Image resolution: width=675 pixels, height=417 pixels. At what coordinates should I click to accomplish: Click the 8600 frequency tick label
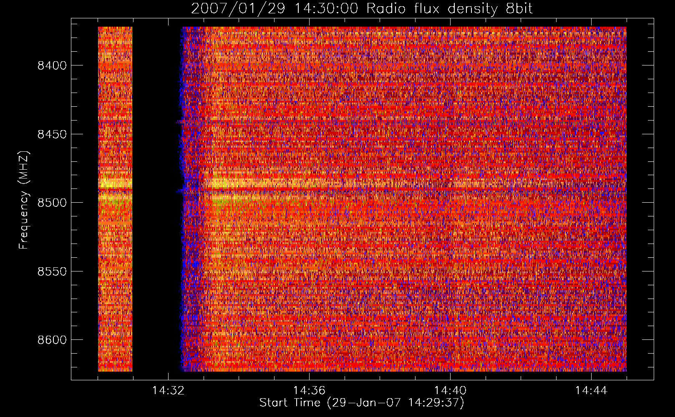coord(52,340)
